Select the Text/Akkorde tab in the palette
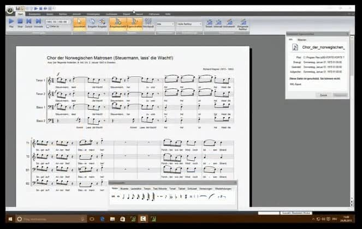362x229 pixels. tap(160, 189)
